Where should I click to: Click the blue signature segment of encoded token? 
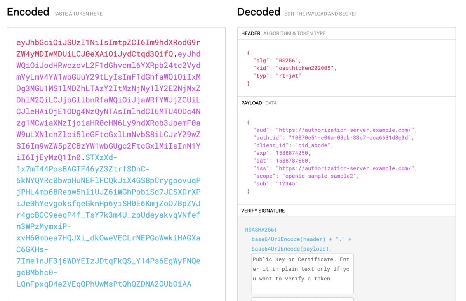pyautogui.click(x=108, y=221)
